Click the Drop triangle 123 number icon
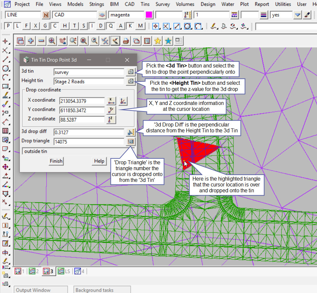 (x=130, y=141)
